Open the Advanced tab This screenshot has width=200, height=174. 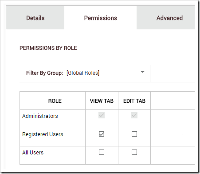pyautogui.click(x=166, y=18)
